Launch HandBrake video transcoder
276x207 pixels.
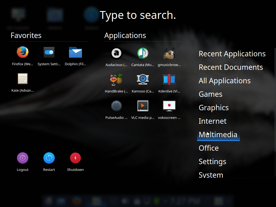116,80
